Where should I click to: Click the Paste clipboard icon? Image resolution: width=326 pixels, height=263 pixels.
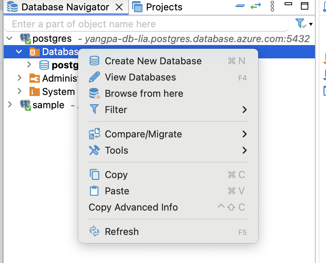click(94, 191)
